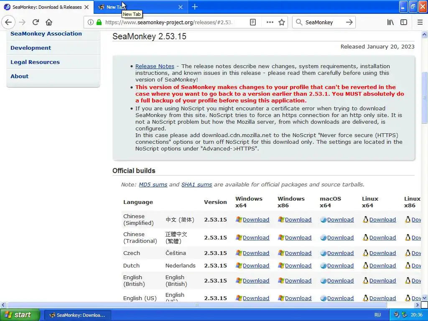Go back to the previous page
428x321 pixels.
[x=8, y=22]
